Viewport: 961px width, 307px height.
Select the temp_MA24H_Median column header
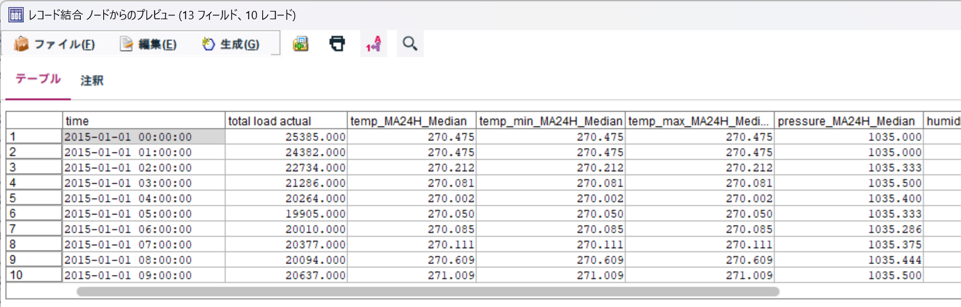click(412, 120)
